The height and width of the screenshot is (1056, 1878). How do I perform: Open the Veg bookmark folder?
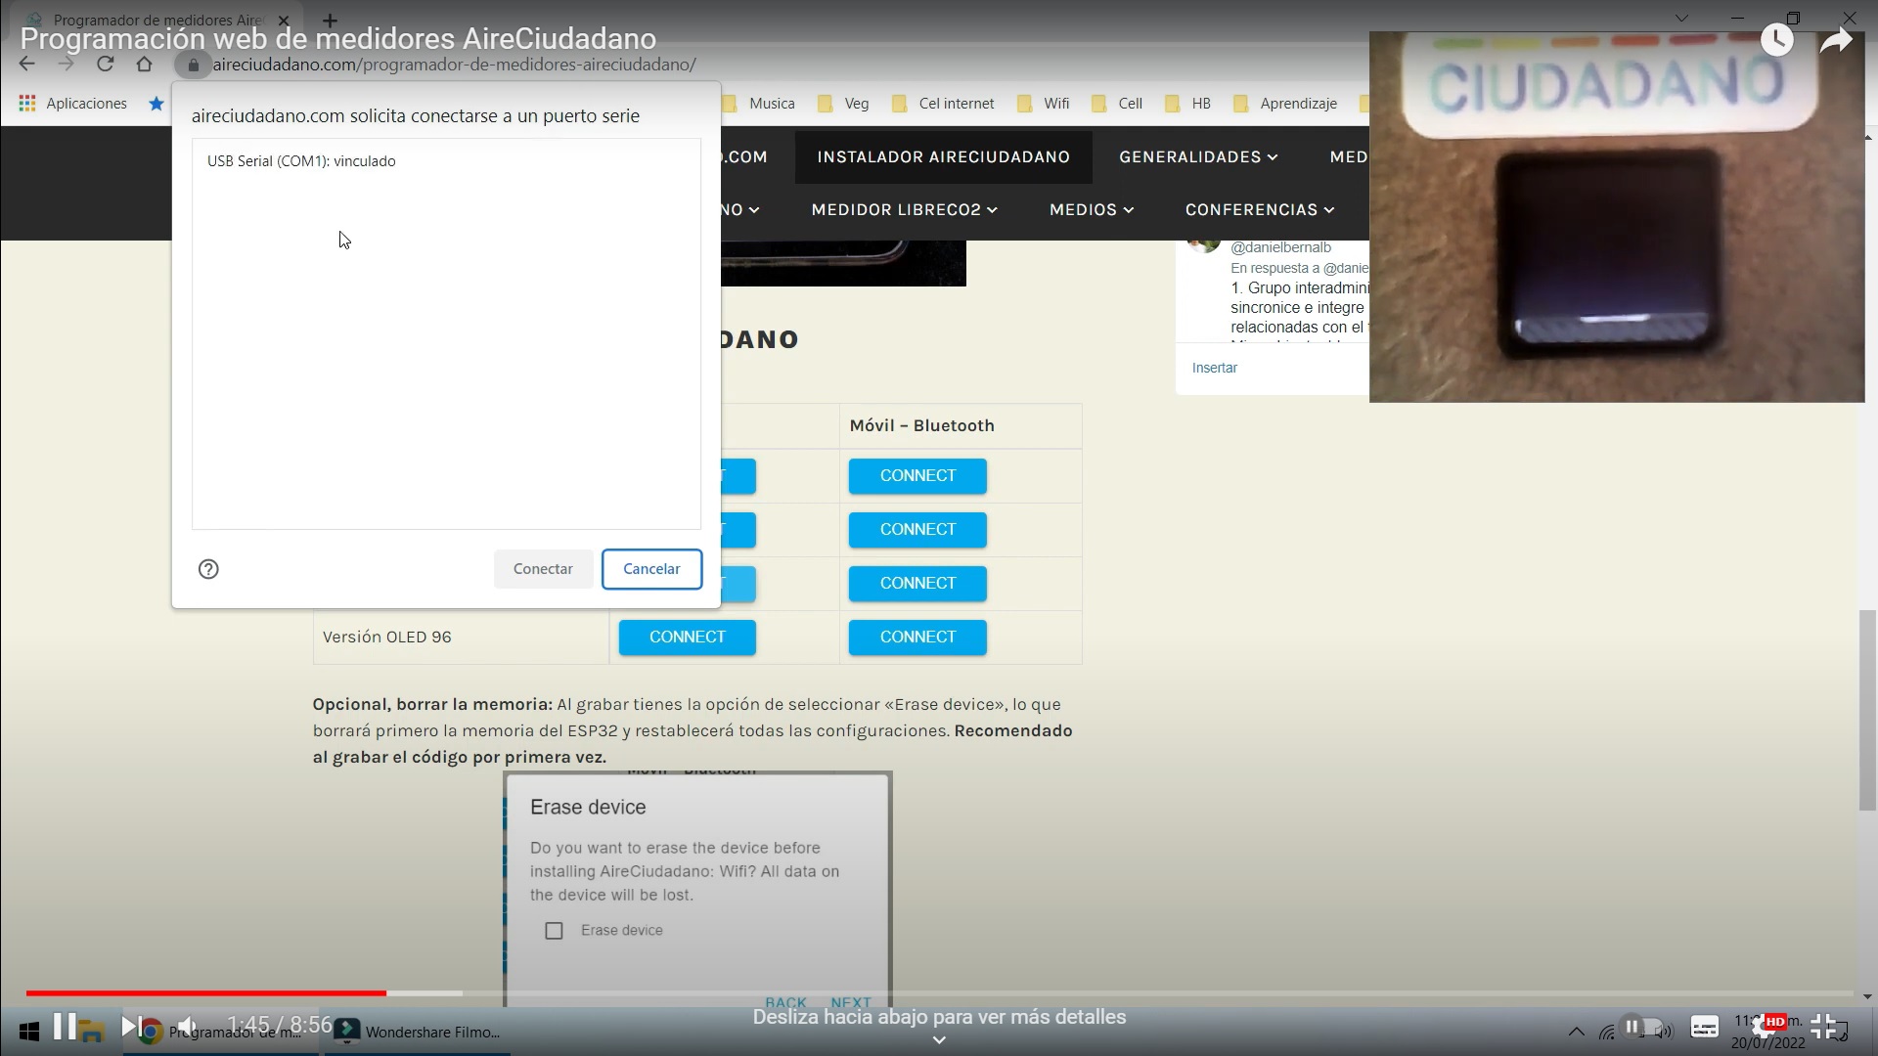tap(843, 104)
